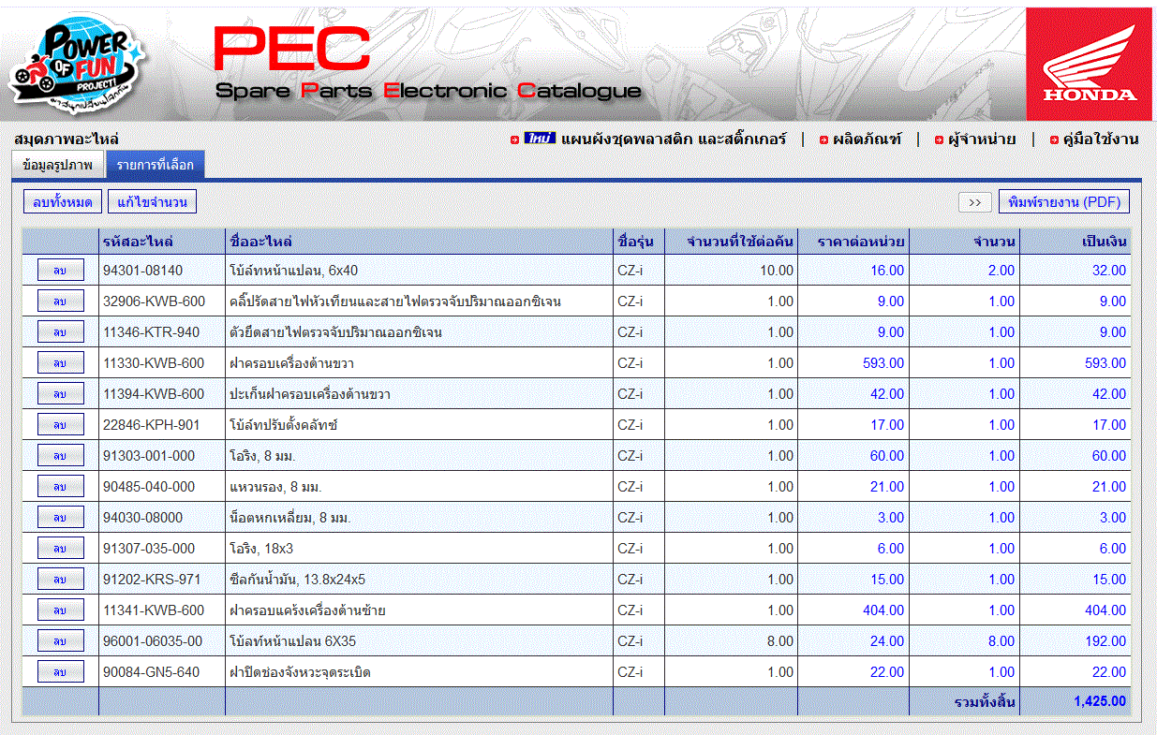Screen dimensions: 1157x735
Task: Delete row 94301-08140 with ลบ button
Action: coord(60,271)
